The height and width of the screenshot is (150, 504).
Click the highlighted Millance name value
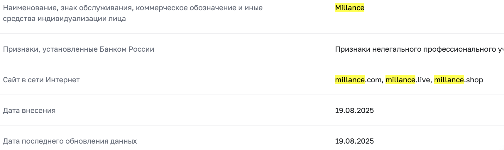pyautogui.click(x=349, y=8)
